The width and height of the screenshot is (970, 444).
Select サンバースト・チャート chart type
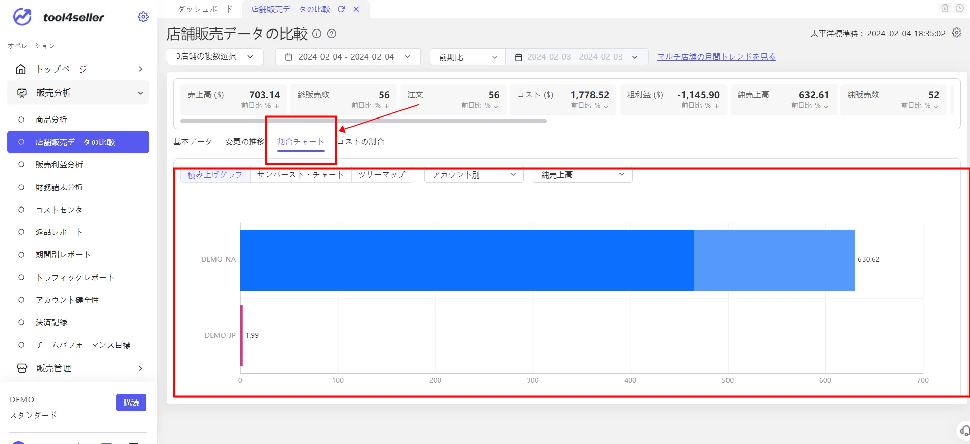tap(301, 174)
